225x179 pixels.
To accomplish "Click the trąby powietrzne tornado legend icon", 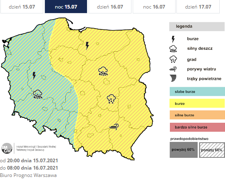I will pyautogui.click(x=173, y=78).
